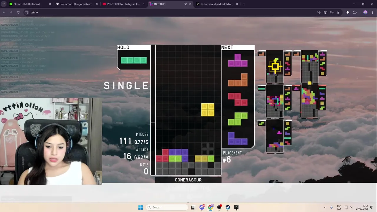The image size is (377, 212).
Task: Open the volume tray icon
Action: (x=351, y=207)
